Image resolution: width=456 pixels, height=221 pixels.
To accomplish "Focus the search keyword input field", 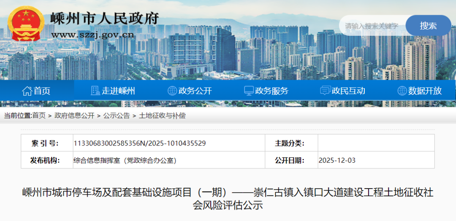I will click(x=372, y=26).
